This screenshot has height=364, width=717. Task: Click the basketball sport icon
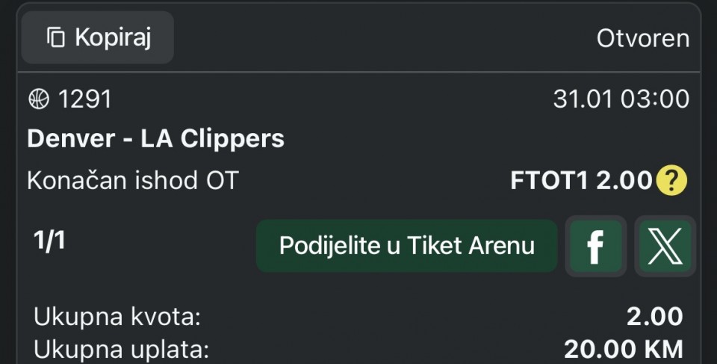38,99
